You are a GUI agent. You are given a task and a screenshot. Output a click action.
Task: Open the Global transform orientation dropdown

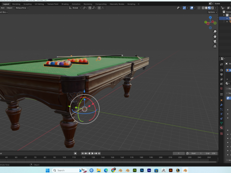pos(75,8)
